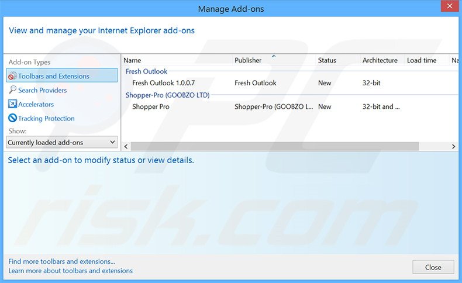Screen dimensions: 462x283
Task: Click the Accelerators arrow icon
Action: pyautogui.click(x=12, y=103)
